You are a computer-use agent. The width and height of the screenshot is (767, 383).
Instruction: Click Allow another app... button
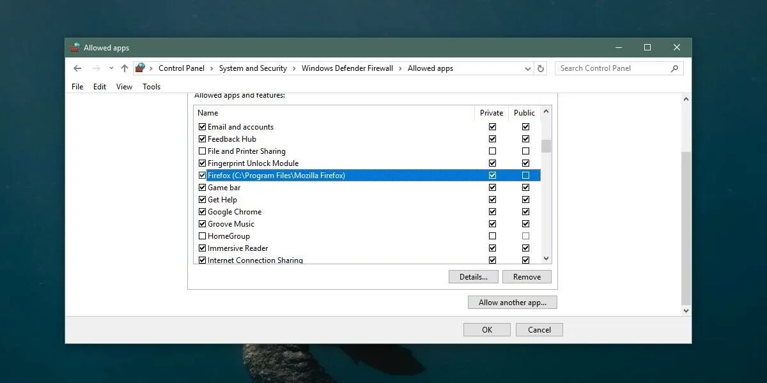[x=513, y=303]
